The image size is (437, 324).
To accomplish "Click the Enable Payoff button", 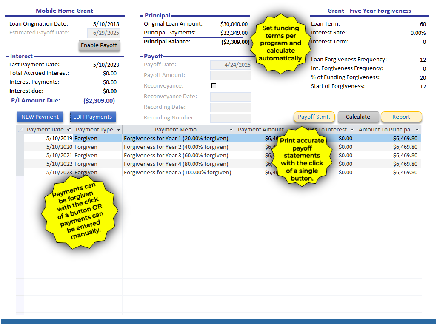I will point(99,45).
